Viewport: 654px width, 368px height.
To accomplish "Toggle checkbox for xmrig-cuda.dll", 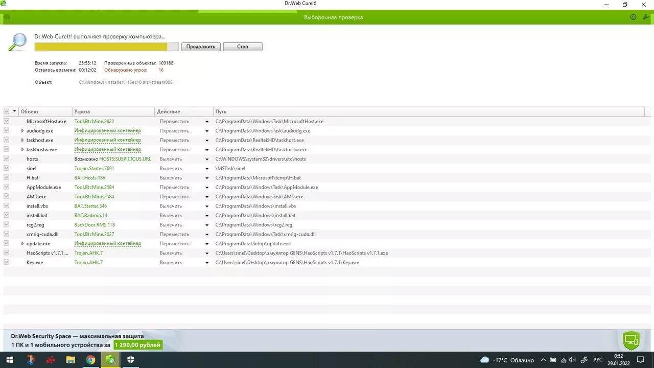I will click(x=7, y=234).
